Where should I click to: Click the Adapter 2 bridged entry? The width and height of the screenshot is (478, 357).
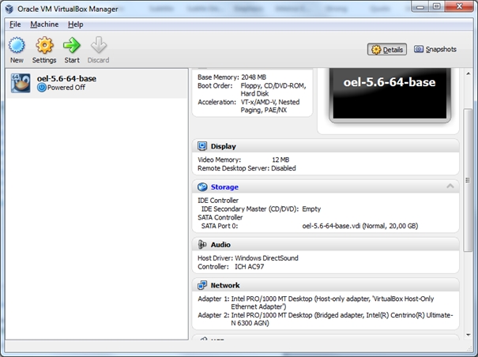tap(326, 319)
